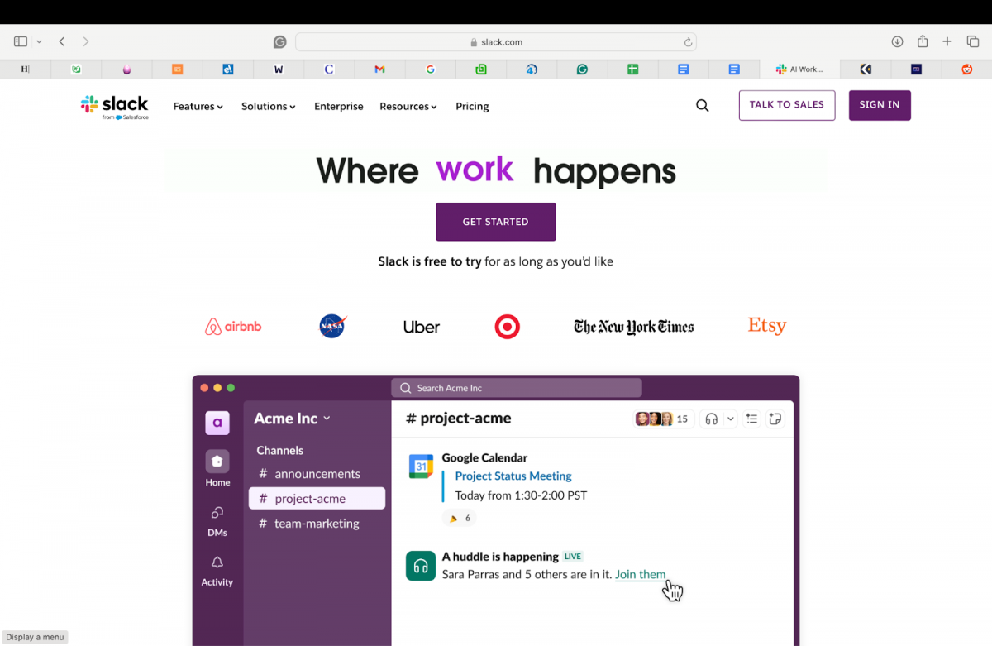
Task: Open the Enterprise nav item
Action: pos(339,106)
